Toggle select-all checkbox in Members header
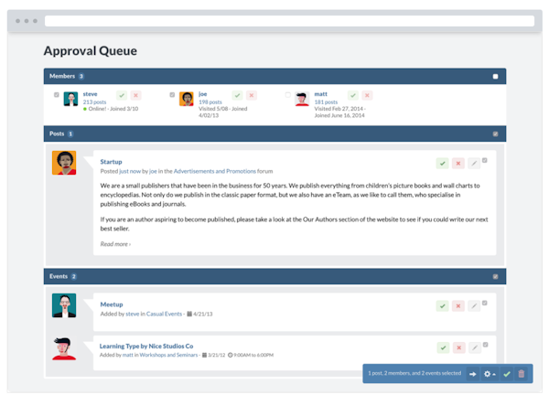The height and width of the screenshot is (395, 549). (495, 77)
